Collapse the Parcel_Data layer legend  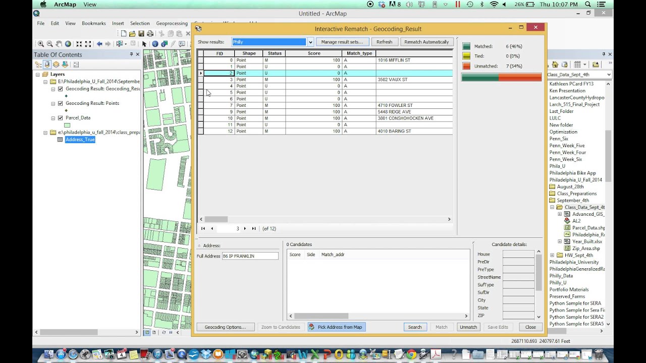tap(53, 118)
